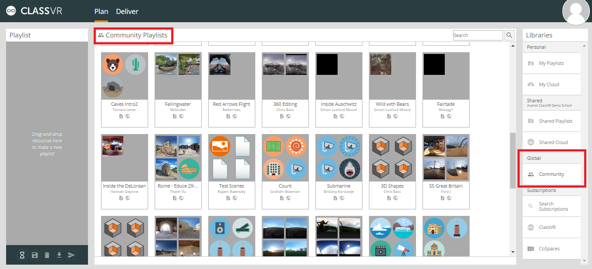
Task: Click the globe icon under Submarine playlist
Action: tap(342, 198)
